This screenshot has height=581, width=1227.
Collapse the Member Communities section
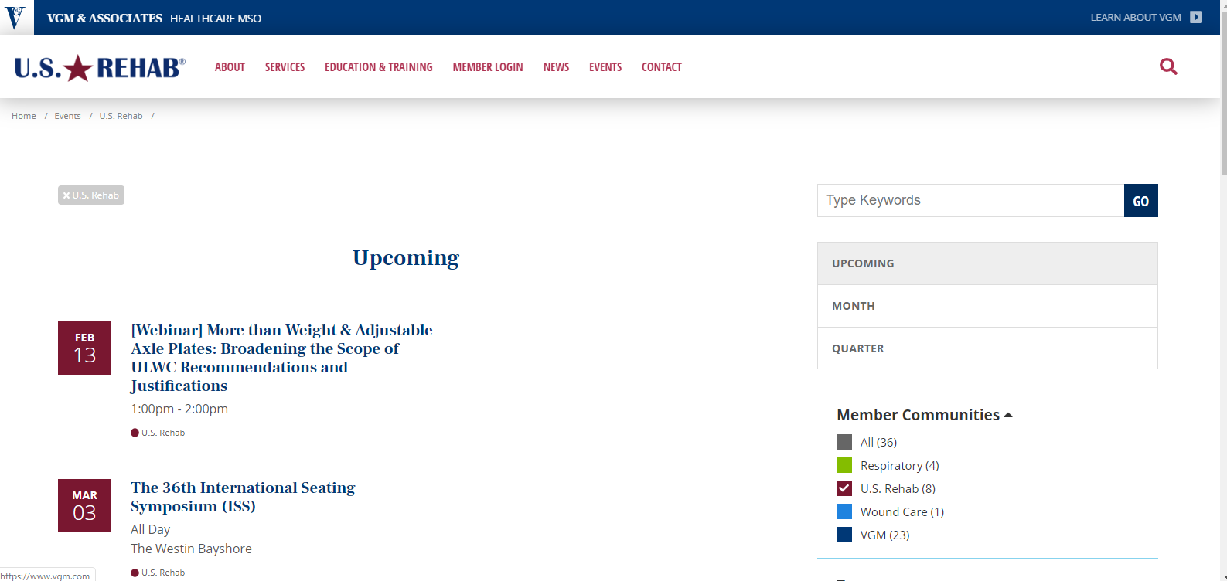[x=924, y=415]
